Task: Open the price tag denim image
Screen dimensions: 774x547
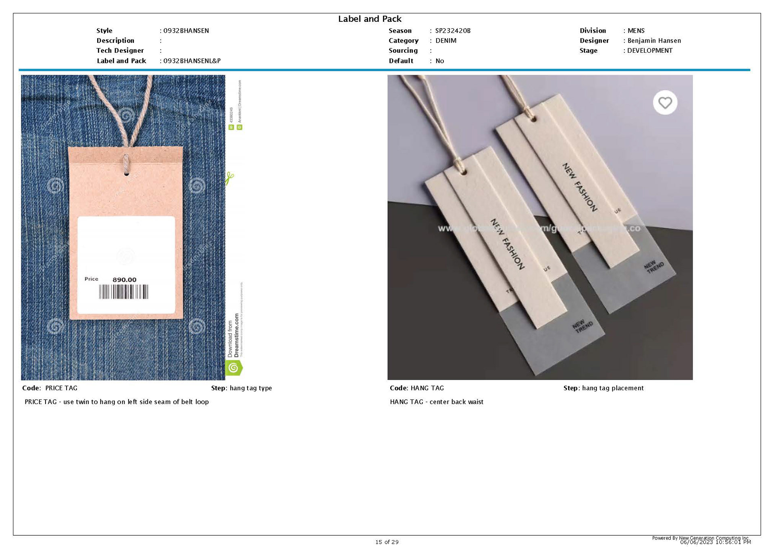Action: tap(123, 227)
